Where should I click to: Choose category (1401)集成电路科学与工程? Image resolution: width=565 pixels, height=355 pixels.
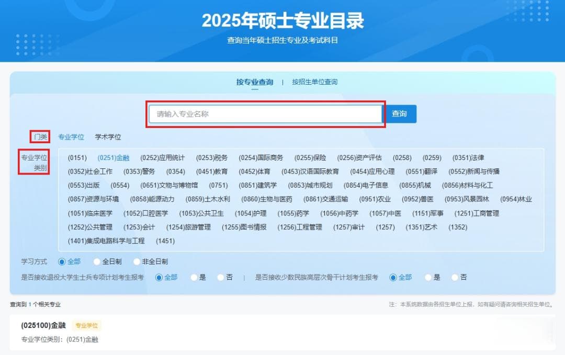[106, 241]
